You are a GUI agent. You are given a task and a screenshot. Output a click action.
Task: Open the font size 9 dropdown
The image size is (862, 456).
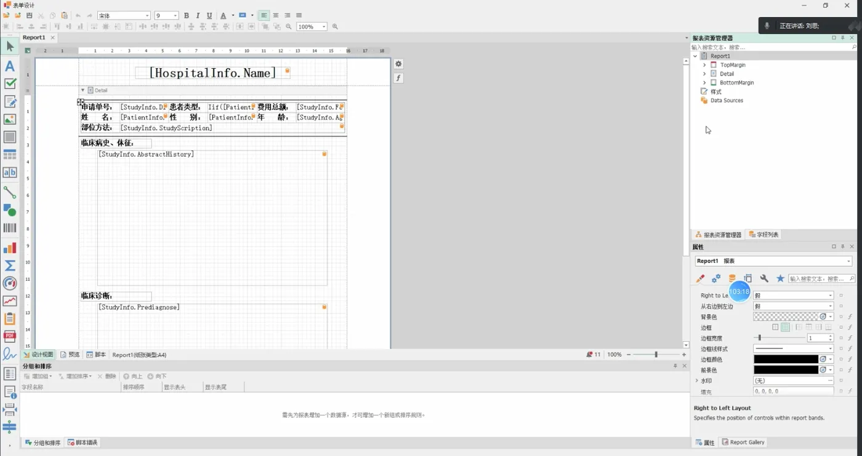point(175,15)
